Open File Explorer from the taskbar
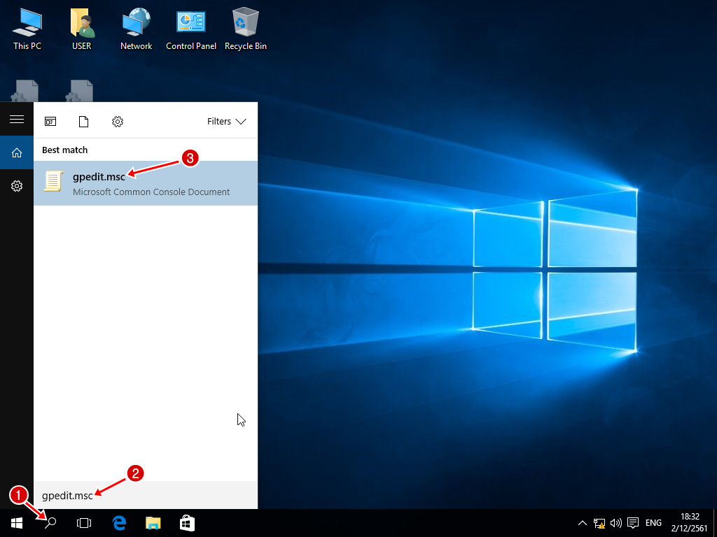 click(153, 523)
